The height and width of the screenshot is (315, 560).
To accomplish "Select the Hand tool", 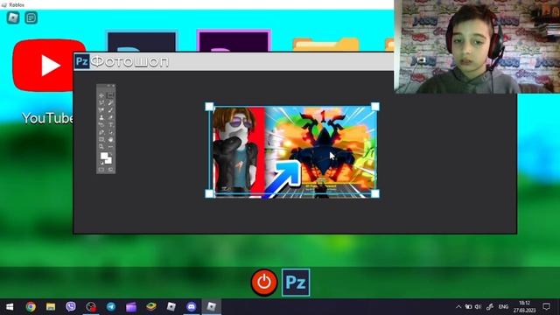I will 111,139.
